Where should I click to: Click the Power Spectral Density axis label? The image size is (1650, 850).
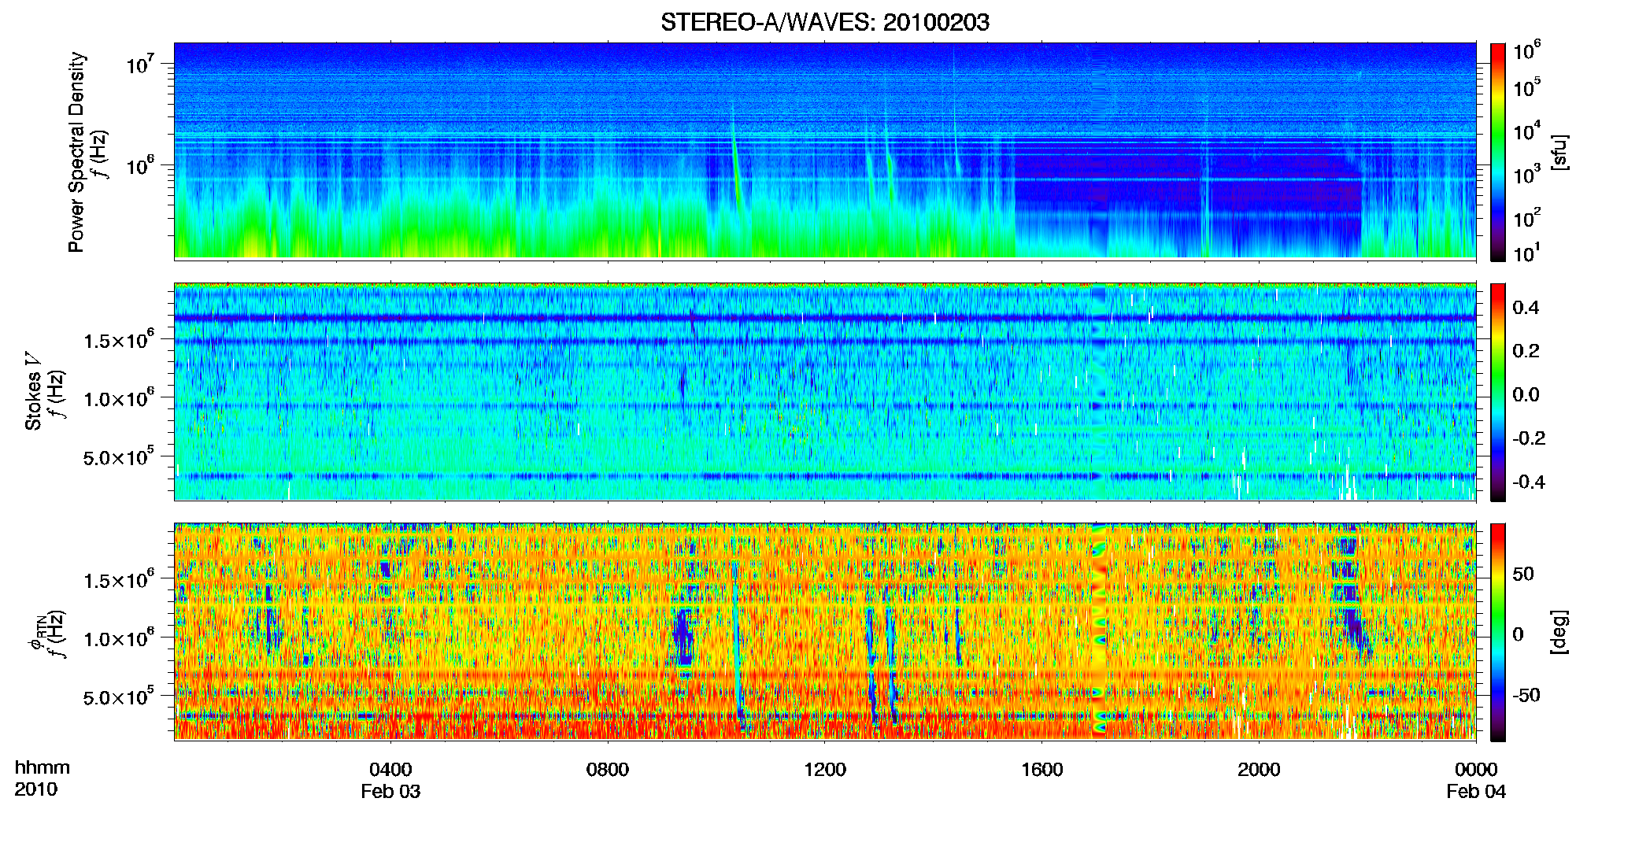(76, 152)
